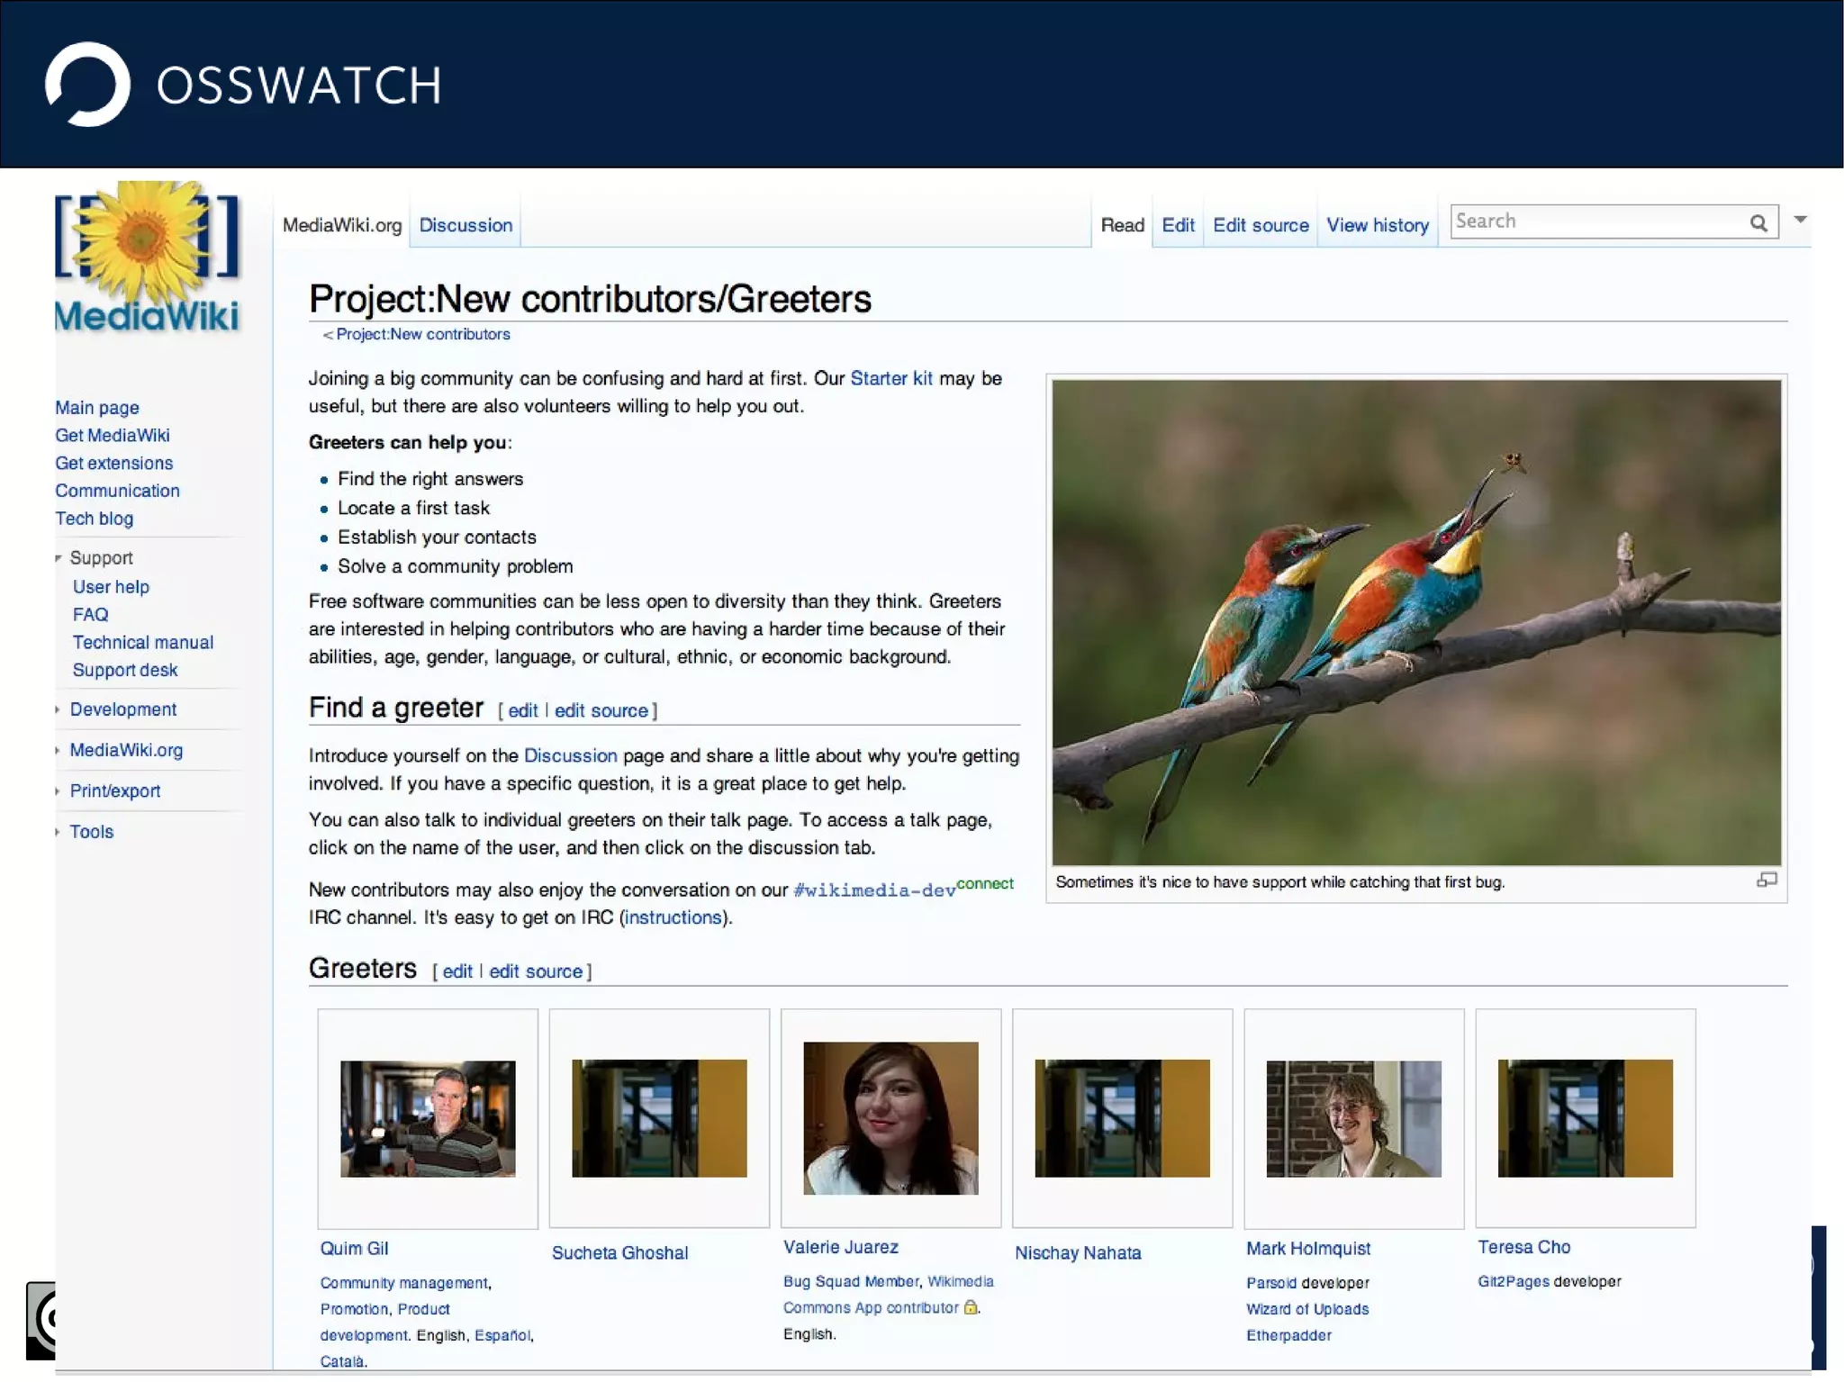This screenshot has width=1844, height=1382.
Task: Open the FAQ link
Action: [90, 615]
